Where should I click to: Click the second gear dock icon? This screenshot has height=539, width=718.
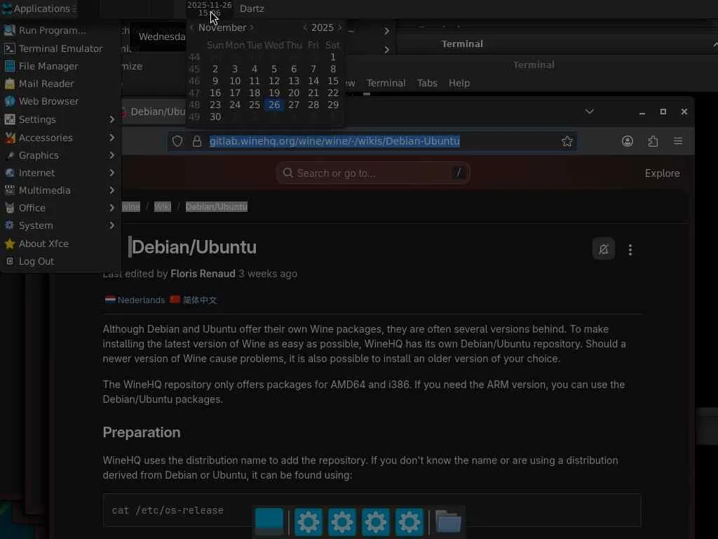[x=341, y=521]
